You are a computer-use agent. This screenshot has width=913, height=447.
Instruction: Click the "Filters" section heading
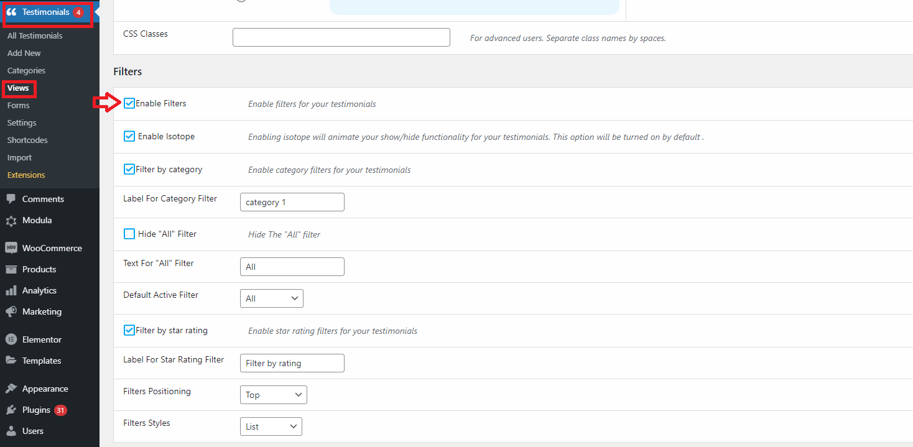[127, 71]
